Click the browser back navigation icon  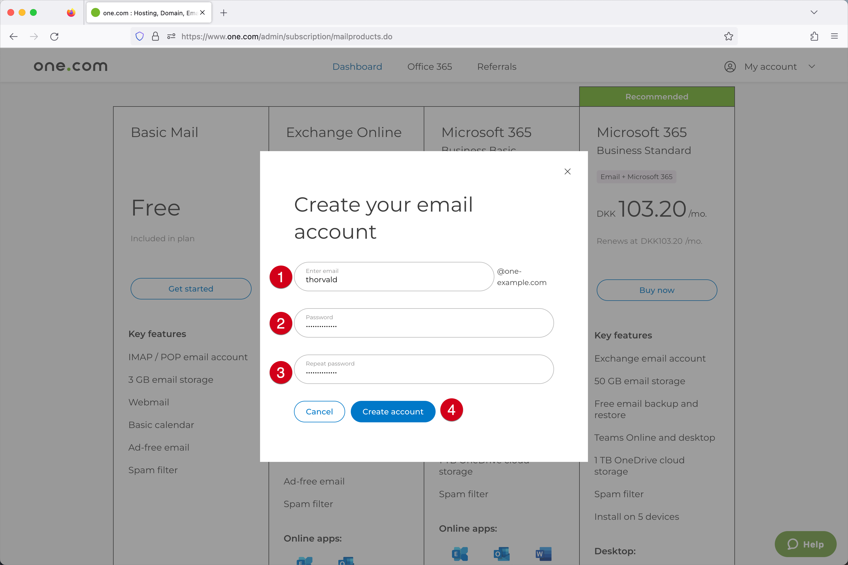(14, 36)
